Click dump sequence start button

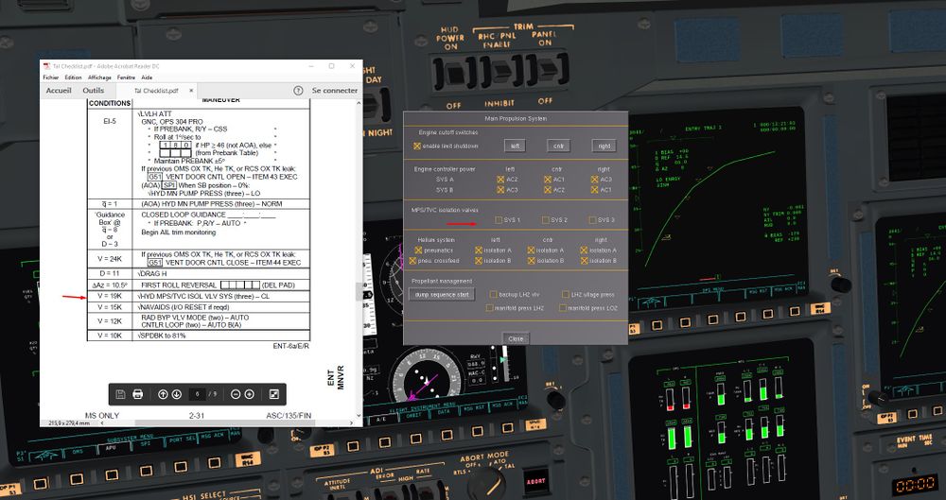pyautogui.click(x=442, y=294)
